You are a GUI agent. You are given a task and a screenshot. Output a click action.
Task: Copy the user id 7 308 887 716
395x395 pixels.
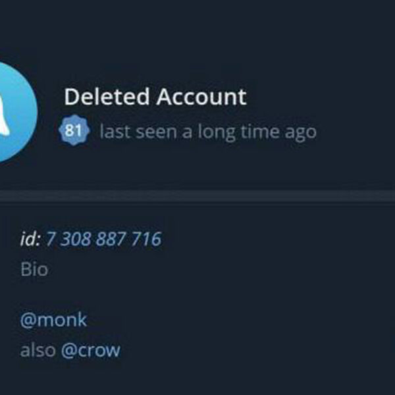[x=103, y=239]
